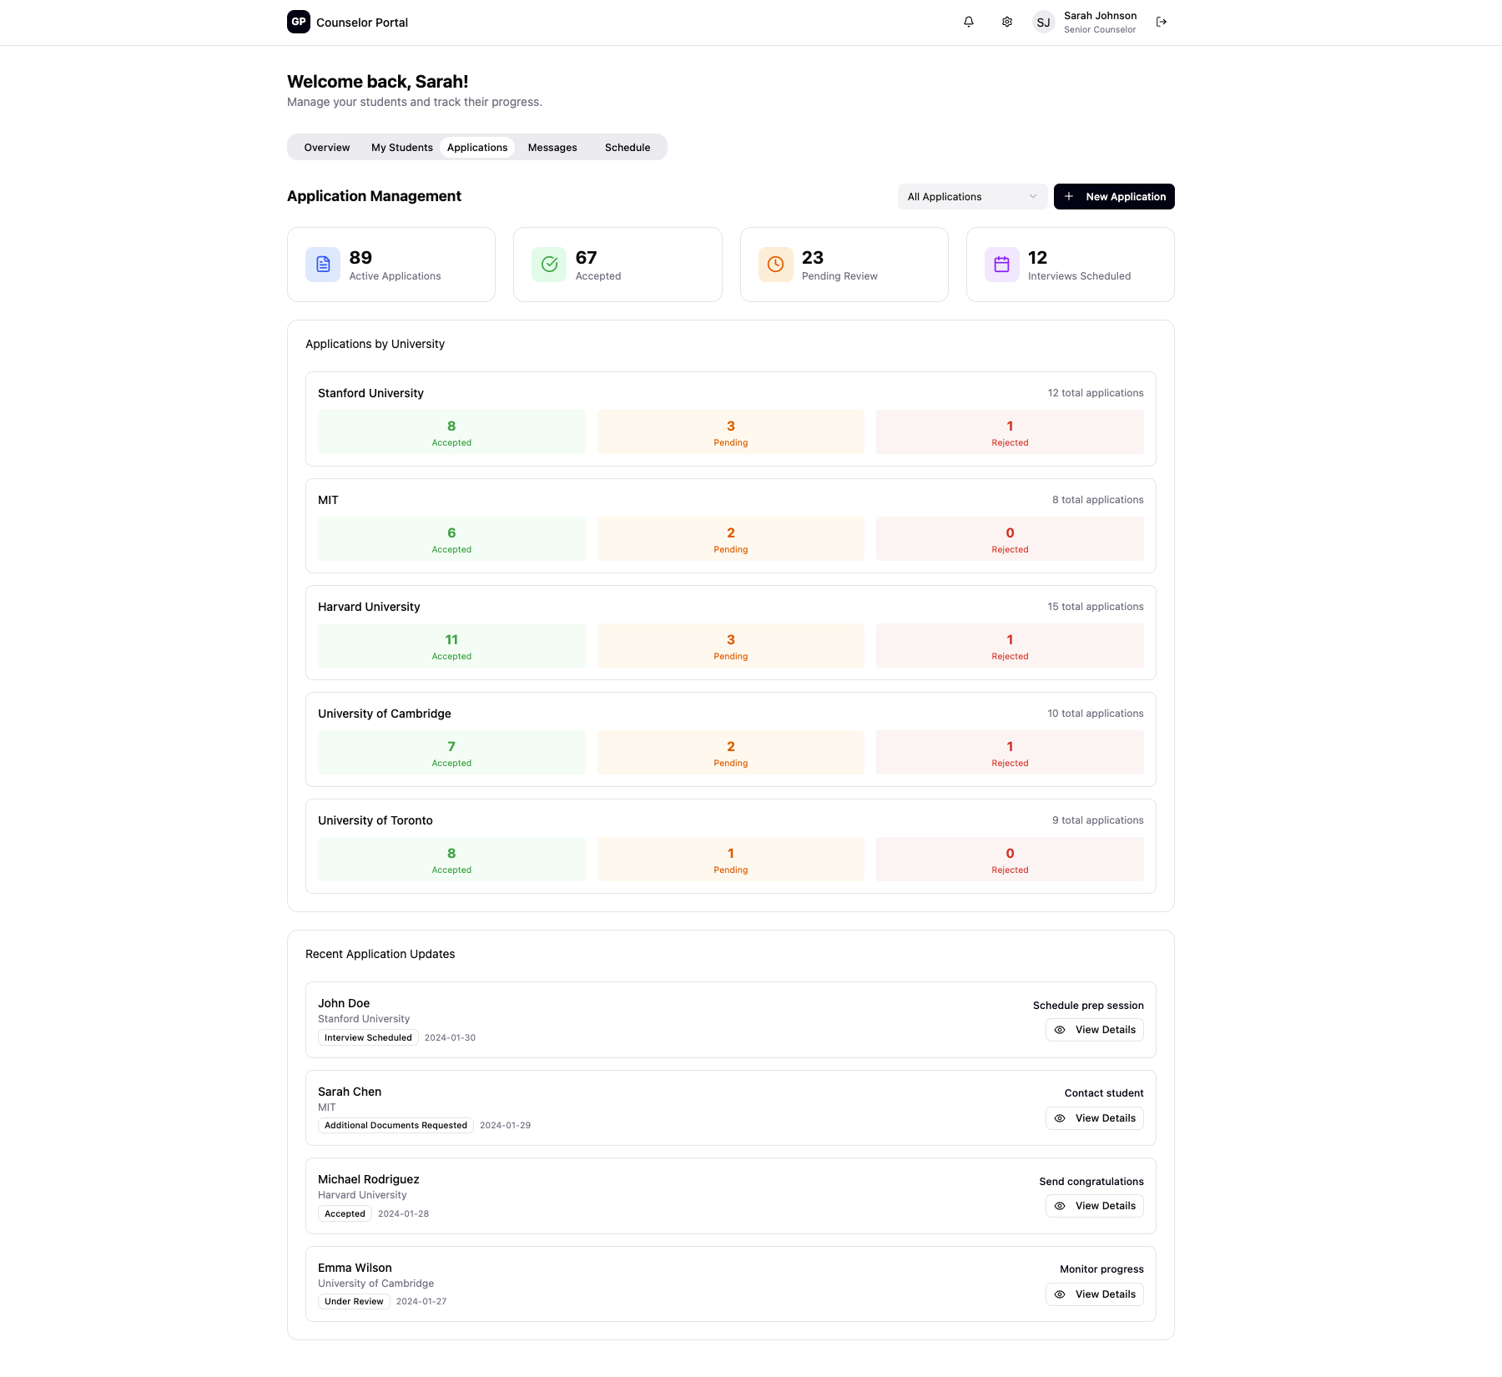This screenshot has height=1377, width=1502.
Task: Click the Interviews Scheduled calendar icon
Action: (1001, 265)
